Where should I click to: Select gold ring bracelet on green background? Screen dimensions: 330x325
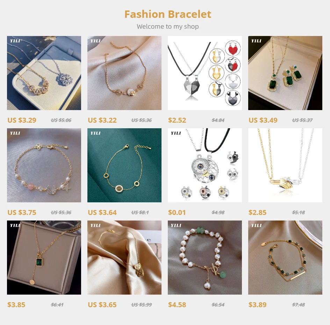coord(124,165)
